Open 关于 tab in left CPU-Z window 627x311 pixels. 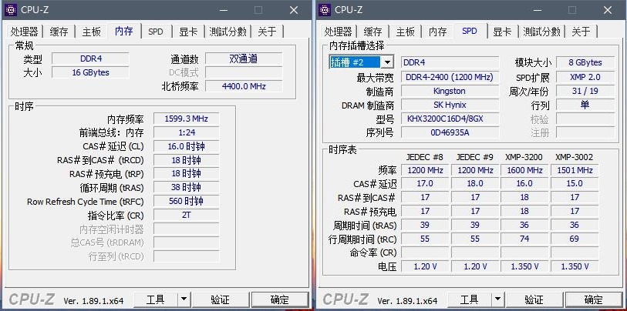click(x=267, y=32)
